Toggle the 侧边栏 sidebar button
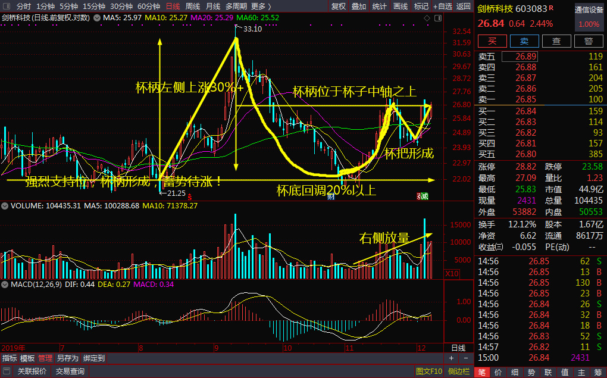The width and height of the screenshot is (607, 378). pos(458,371)
